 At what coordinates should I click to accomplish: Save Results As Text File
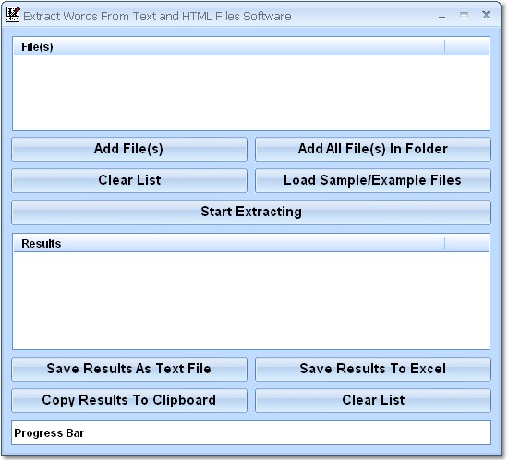[129, 369]
